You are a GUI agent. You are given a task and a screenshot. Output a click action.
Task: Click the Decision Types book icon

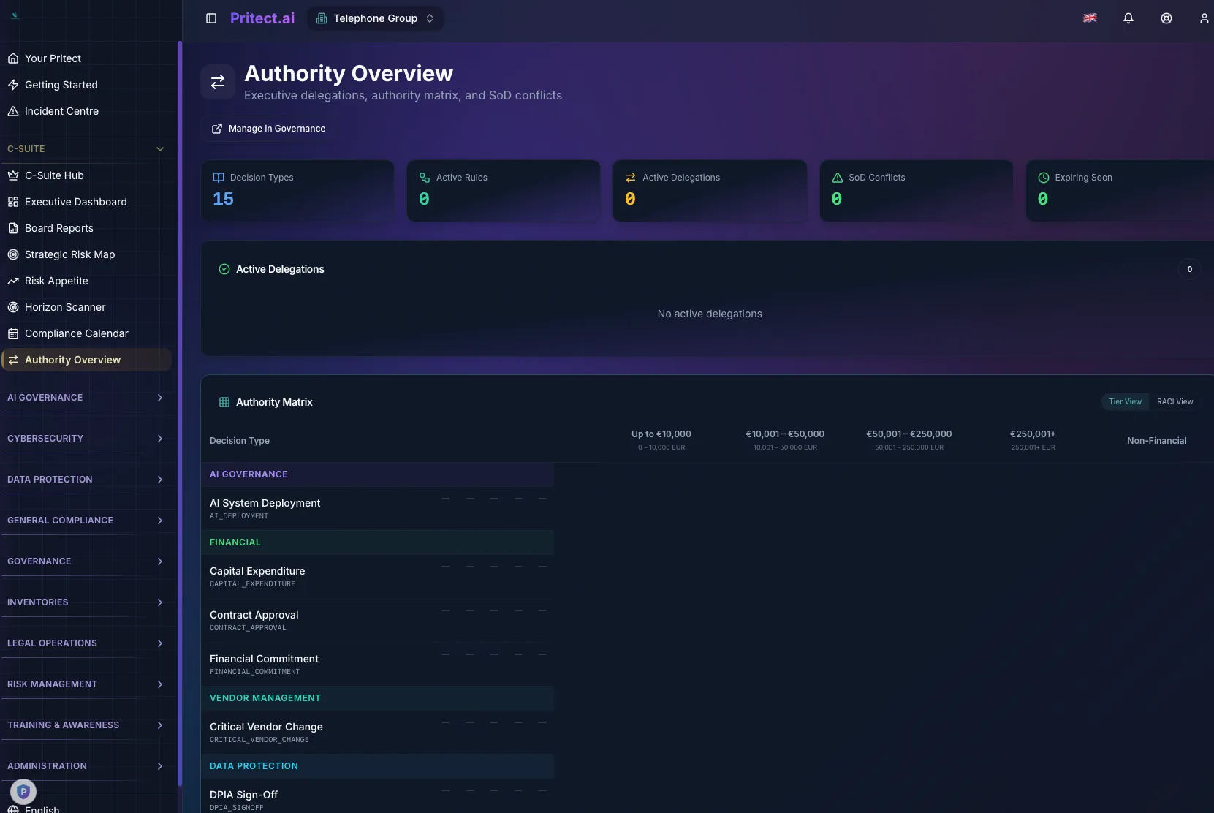[218, 178]
